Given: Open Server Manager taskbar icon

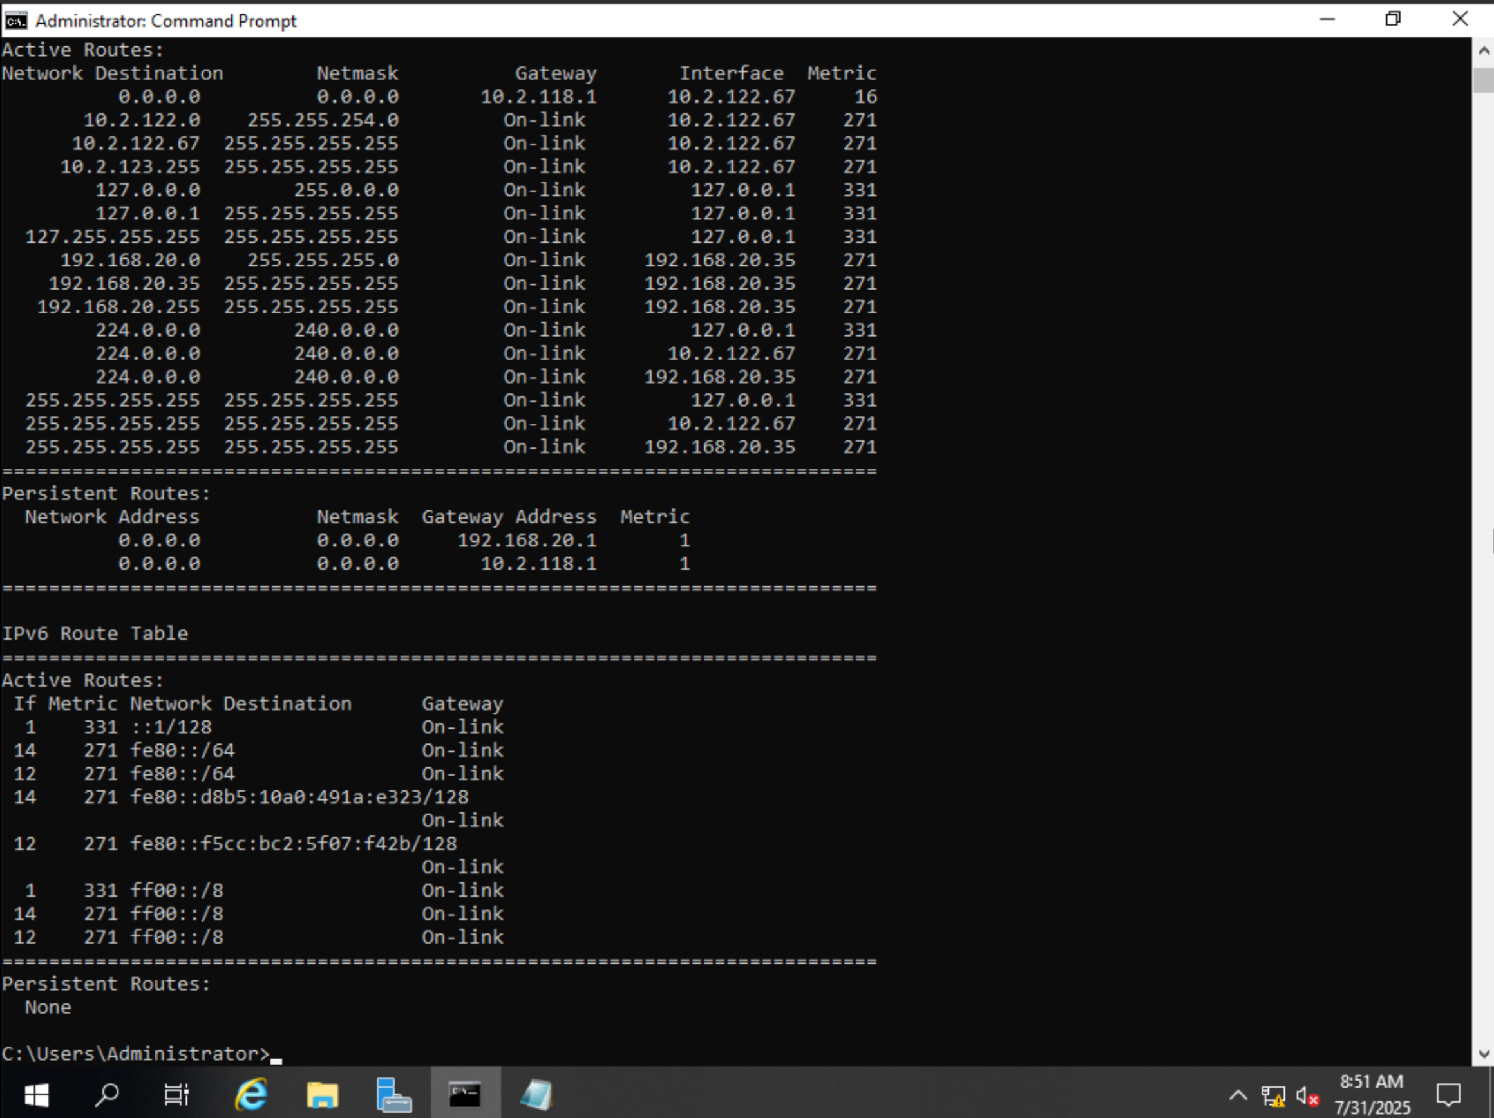Looking at the screenshot, I should (393, 1095).
